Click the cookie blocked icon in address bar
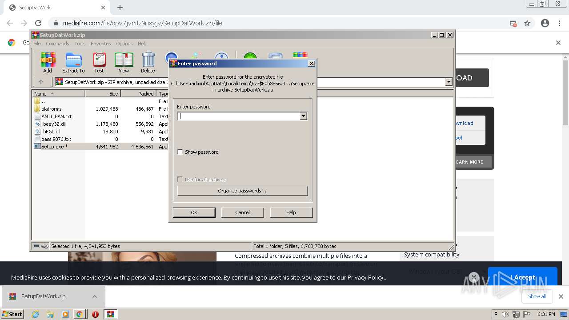 tap(513, 23)
